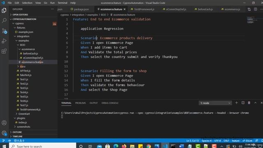Switch to the beforeEach.js editor tab
The height and width of the screenshot is (148, 263).
point(204,9)
